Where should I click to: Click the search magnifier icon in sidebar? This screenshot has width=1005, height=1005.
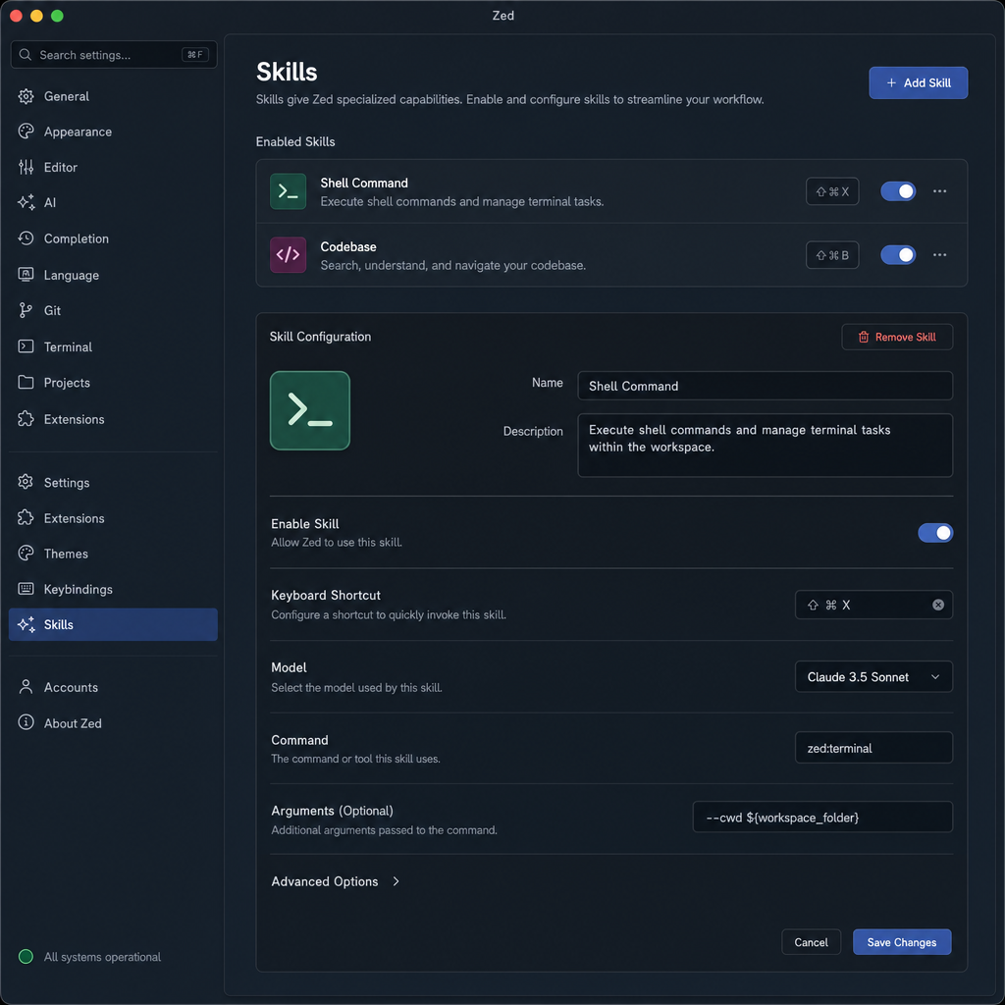click(x=25, y=55)
